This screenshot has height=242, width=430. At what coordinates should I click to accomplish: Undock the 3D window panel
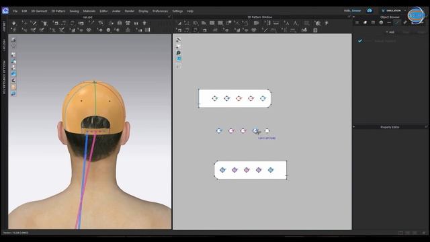pyautogui.click(x=169, y=17)
